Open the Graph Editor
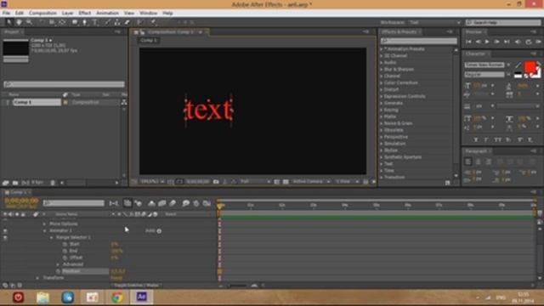 [207, 203]
